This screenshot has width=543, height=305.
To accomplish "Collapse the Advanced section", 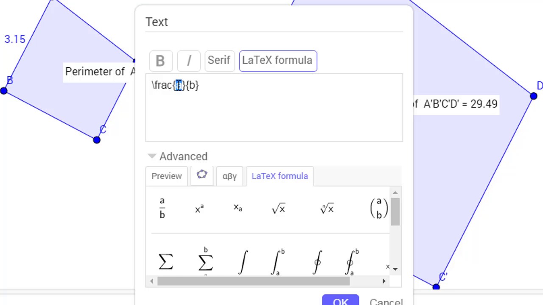I will (152, 156).
